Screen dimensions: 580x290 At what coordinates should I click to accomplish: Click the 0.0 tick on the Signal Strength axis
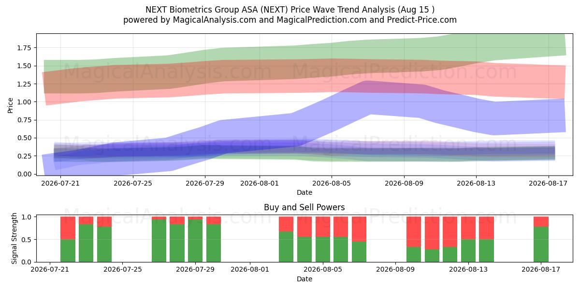click(x=28, y=262)
